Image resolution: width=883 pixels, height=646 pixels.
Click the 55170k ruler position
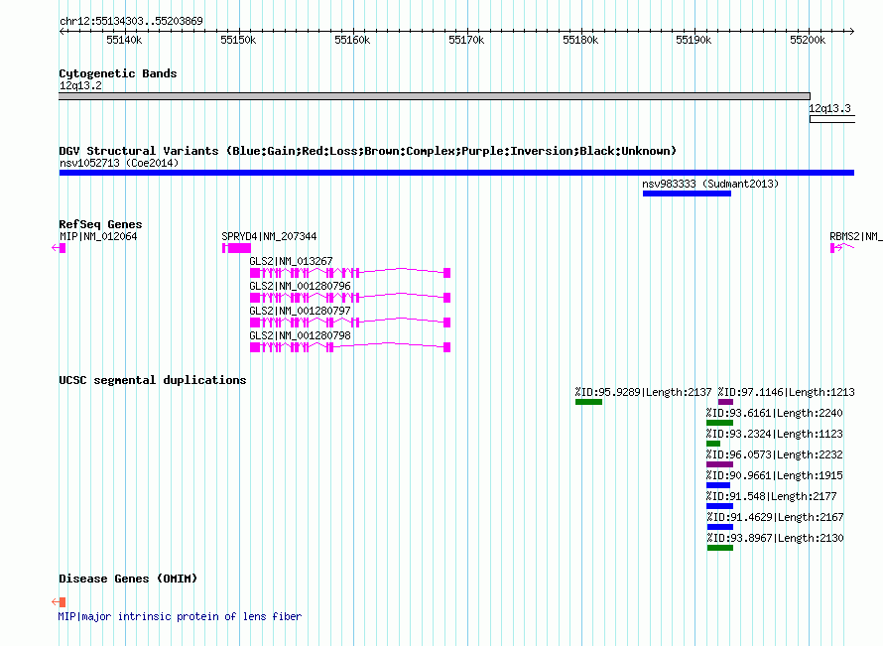coord(466,40)
